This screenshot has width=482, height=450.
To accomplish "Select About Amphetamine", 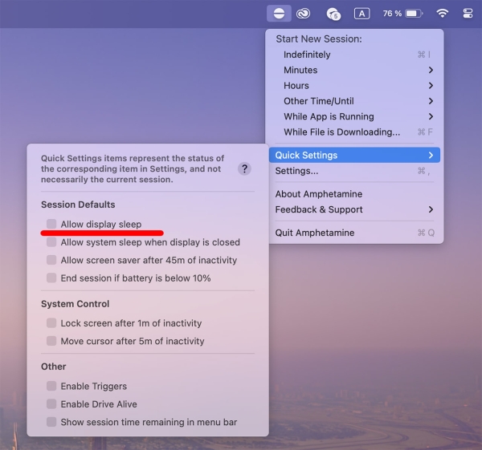I will (354, 194).
